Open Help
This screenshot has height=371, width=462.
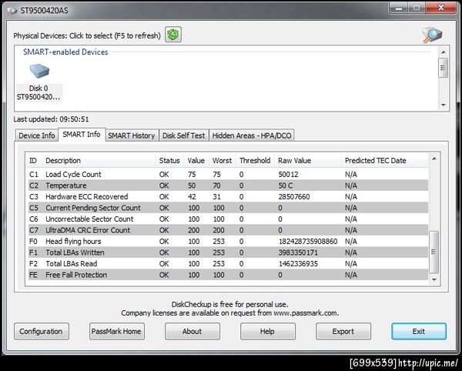(x=267, y=331)
